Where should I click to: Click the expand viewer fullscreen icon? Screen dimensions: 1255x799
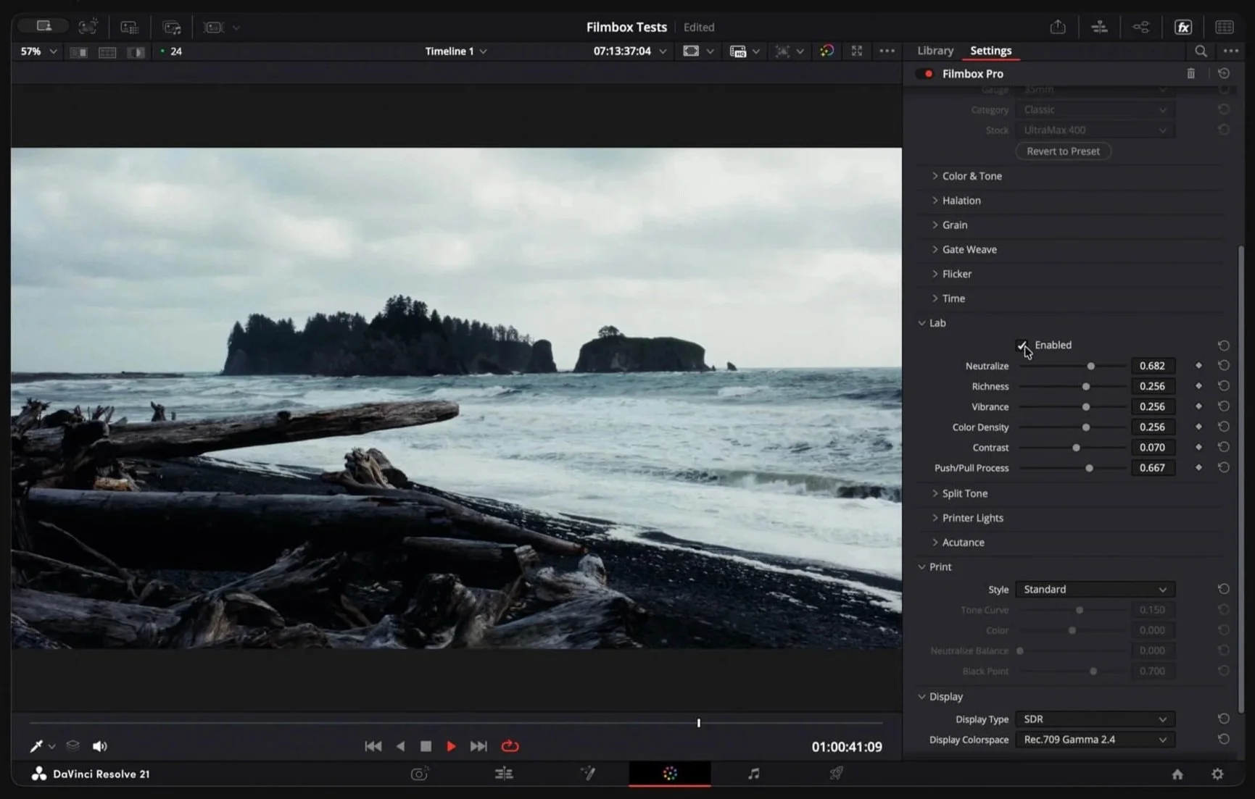pos(856,51)
